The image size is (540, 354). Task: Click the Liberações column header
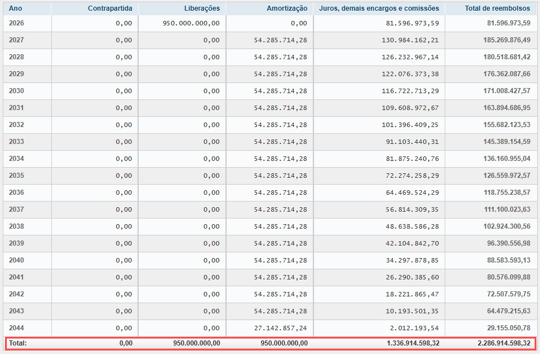click(x=202, y=8)
